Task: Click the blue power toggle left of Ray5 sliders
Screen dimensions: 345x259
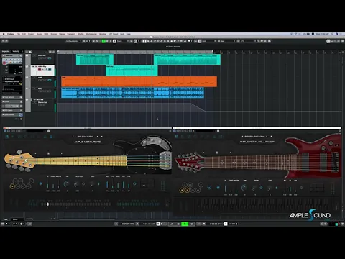Action: pos(40,184)
